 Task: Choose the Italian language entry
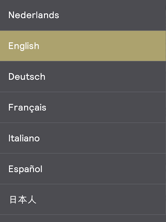(83, 138)
